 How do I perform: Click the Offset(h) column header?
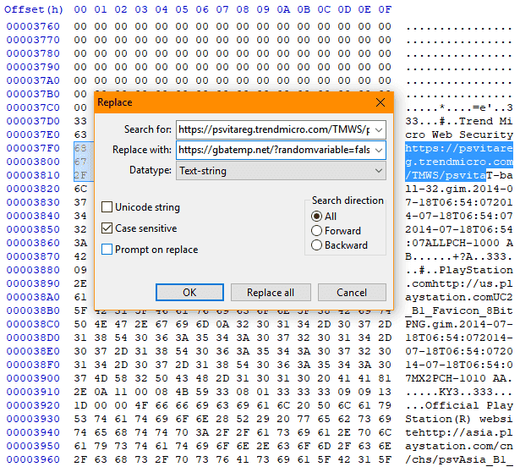pos(34,9)
